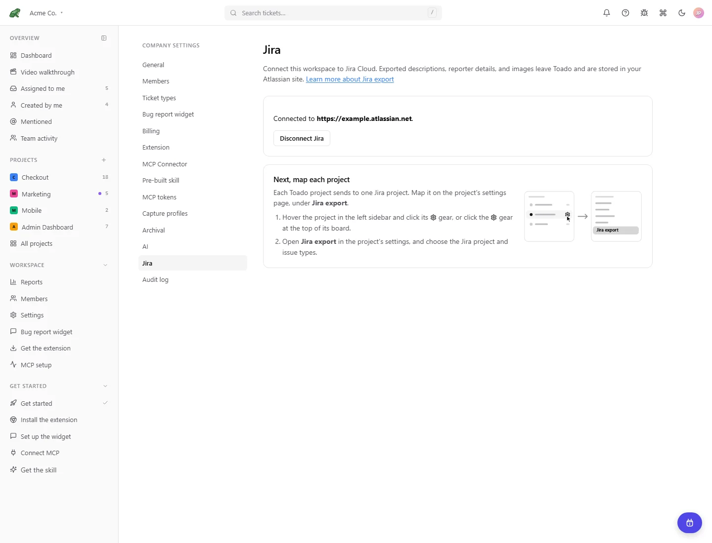Screen dimensions: 712x543
Task: Collapse the sidebar panel icon
Action: 104,38
